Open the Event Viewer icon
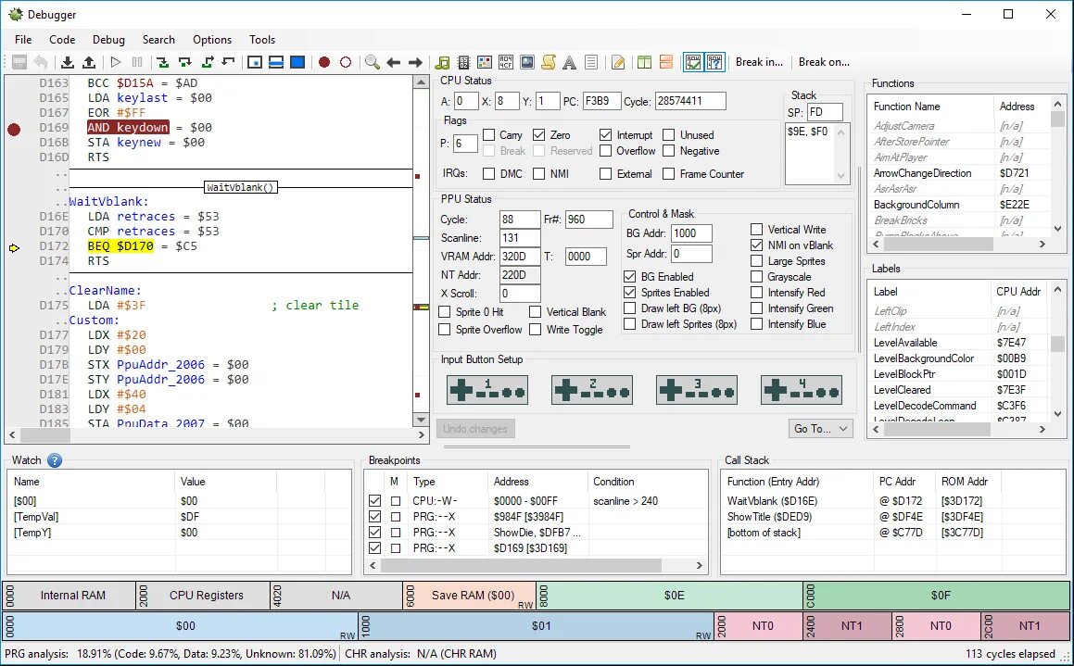 click(x=485, y=62)
